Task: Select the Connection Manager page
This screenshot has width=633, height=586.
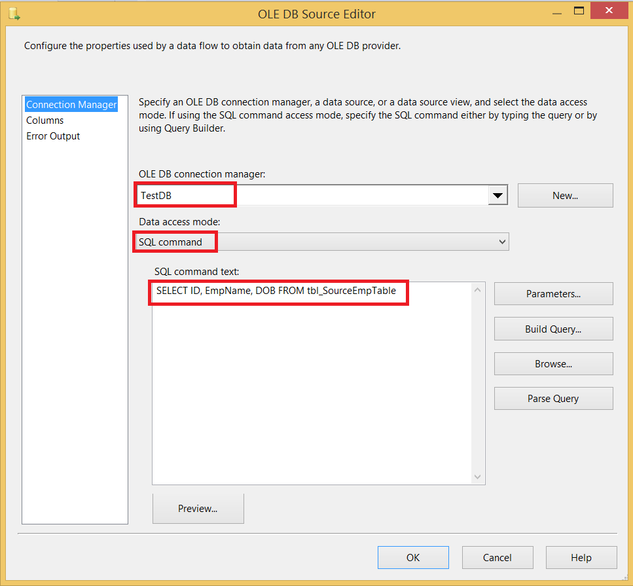Action: (71, 104)
